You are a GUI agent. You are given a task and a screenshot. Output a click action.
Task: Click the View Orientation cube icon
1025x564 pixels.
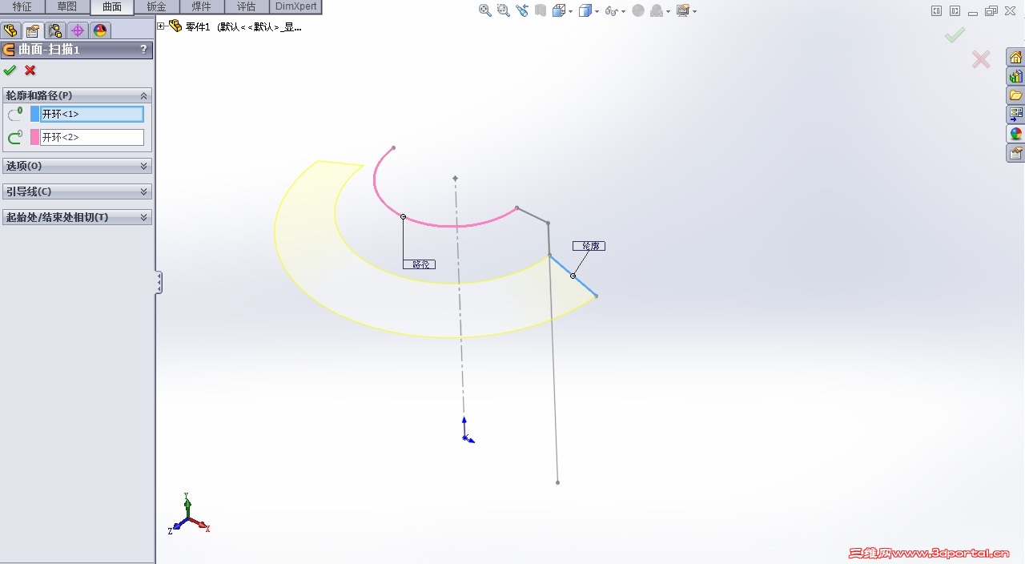point(559,10)
